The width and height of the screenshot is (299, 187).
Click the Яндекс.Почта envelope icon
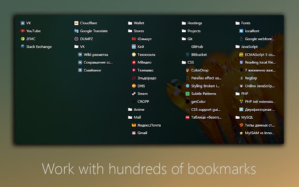point(134,125)
